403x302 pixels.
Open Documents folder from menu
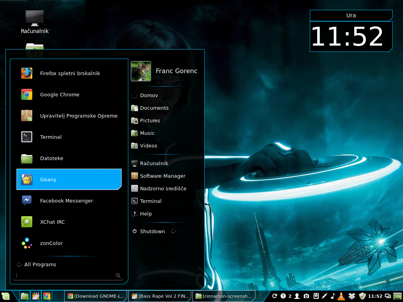click(150, 108)
